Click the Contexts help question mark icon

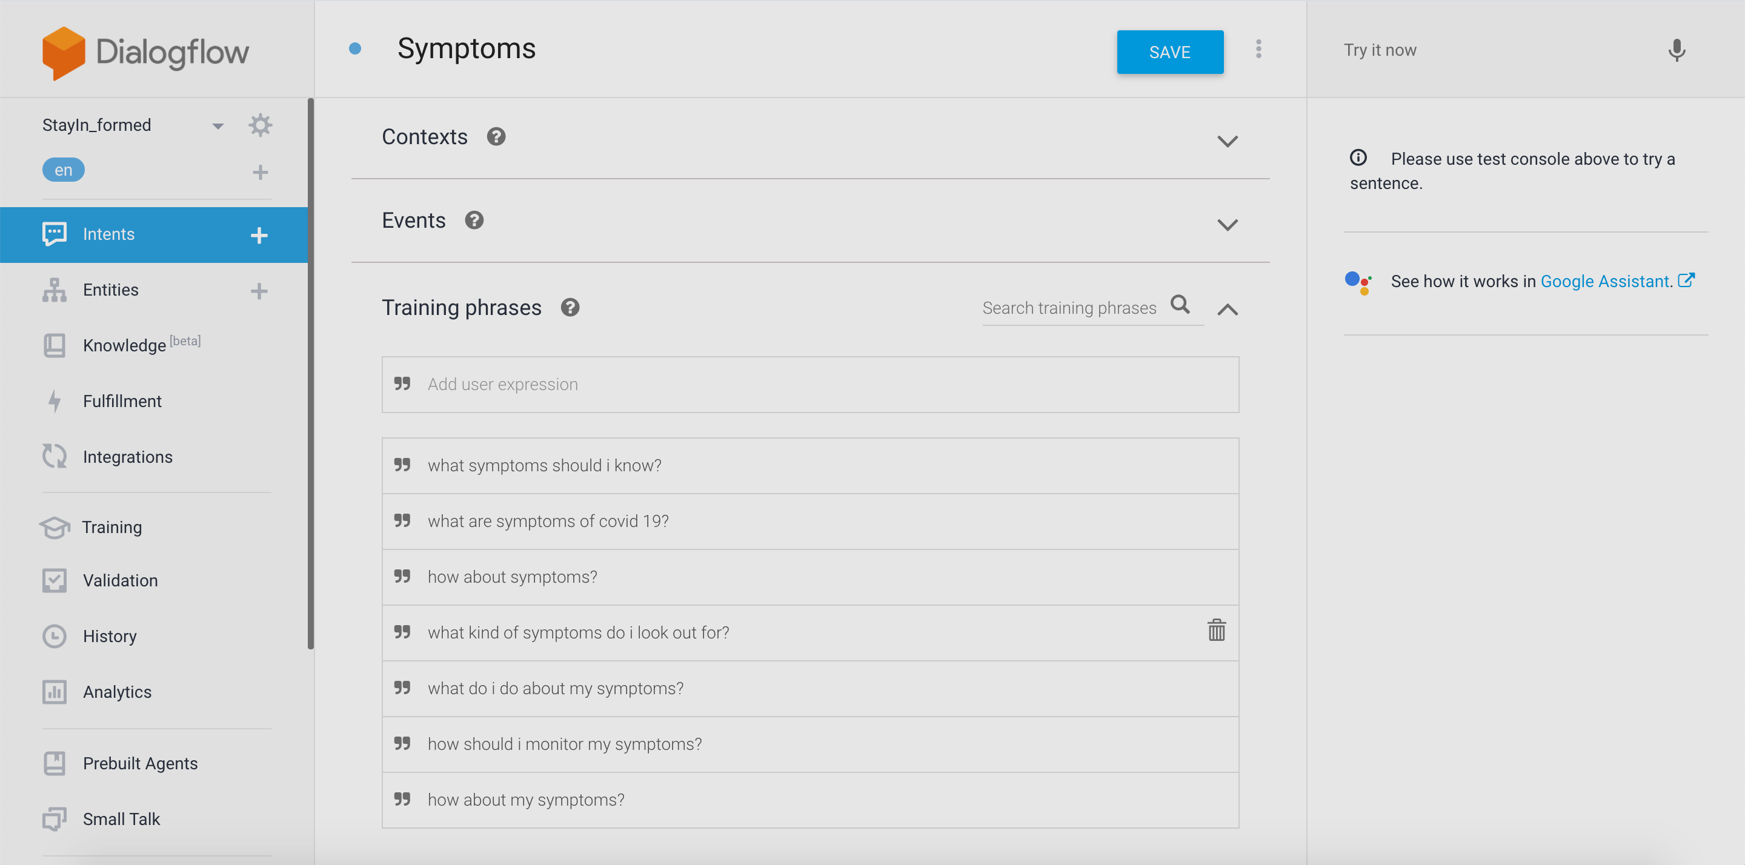[x=496, y=137]
